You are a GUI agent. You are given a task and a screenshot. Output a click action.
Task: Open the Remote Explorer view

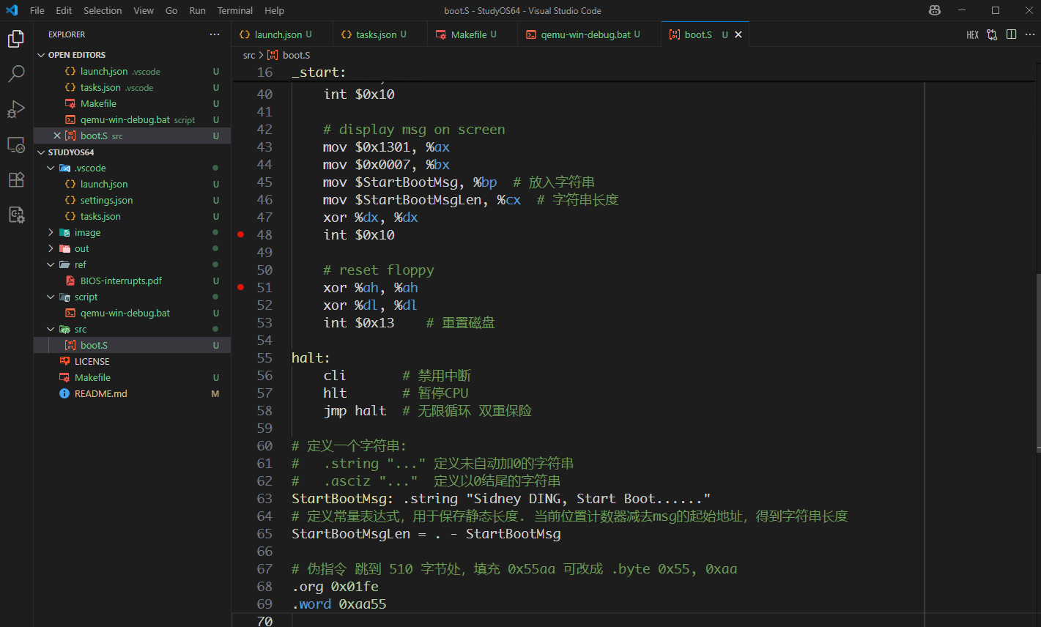16,144
